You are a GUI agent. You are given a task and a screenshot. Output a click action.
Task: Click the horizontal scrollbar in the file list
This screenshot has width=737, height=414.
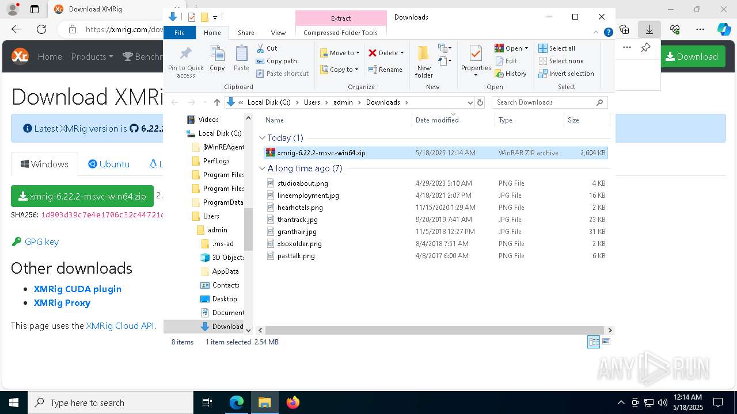[x=435, y=331]
